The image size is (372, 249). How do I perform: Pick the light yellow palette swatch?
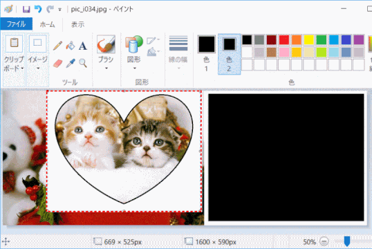point(309,53)
